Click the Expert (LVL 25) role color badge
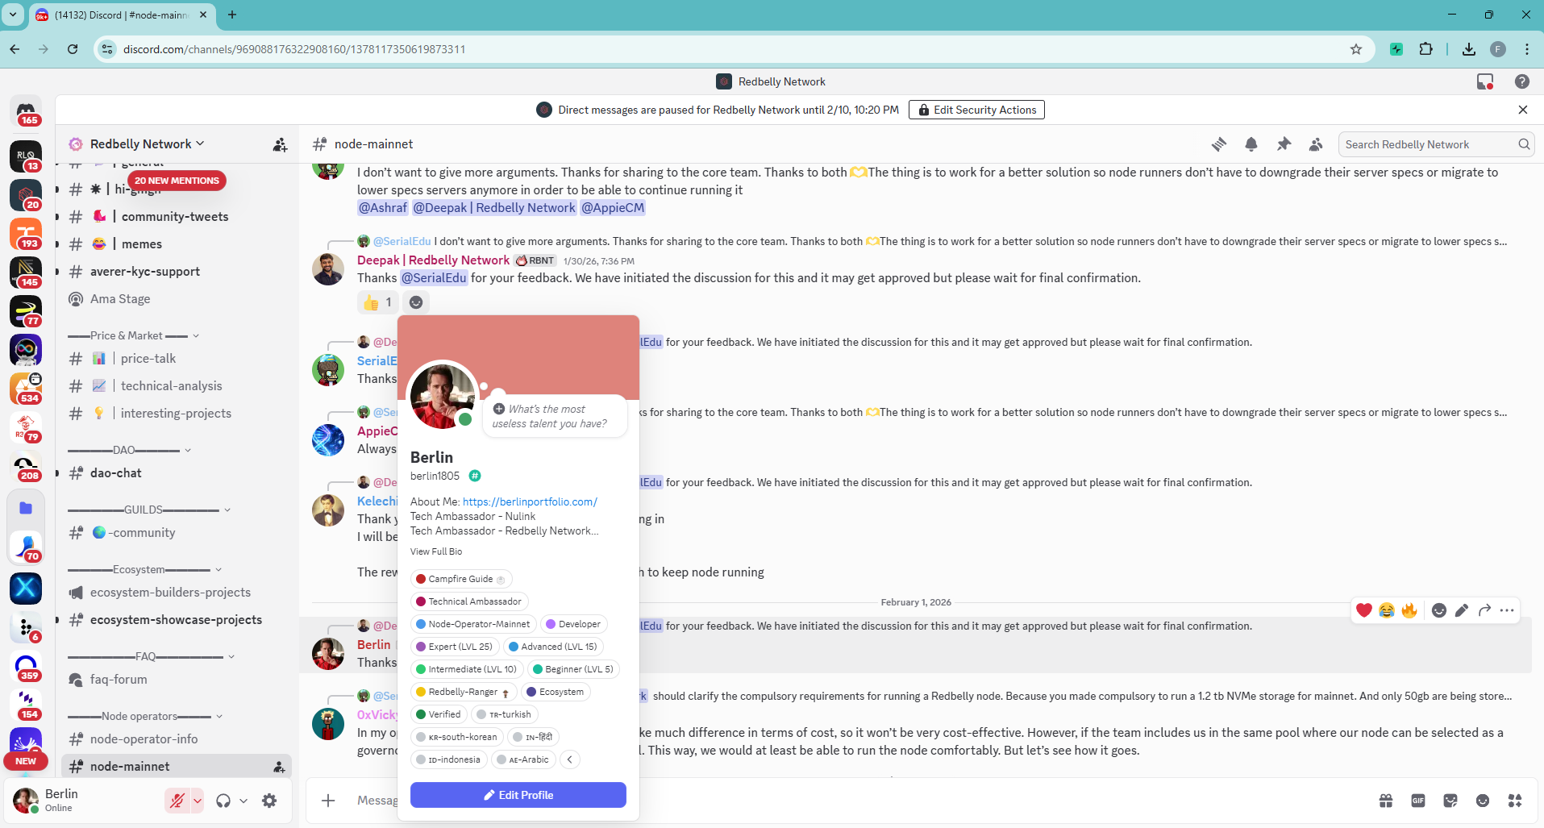The height and width of the screenshot is (828, 1544). pyautogui.click(x=421, y=647)
